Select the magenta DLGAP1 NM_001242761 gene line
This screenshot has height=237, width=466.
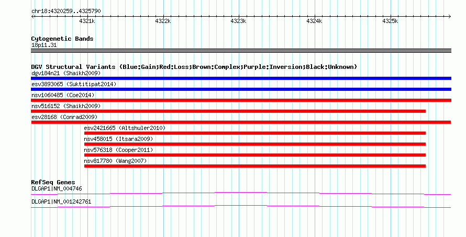point(241,206)
